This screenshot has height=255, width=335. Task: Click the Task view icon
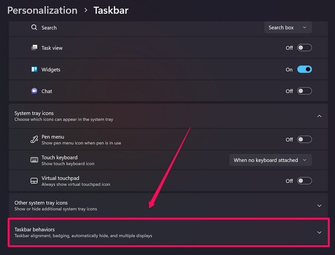tap(35, 48)
